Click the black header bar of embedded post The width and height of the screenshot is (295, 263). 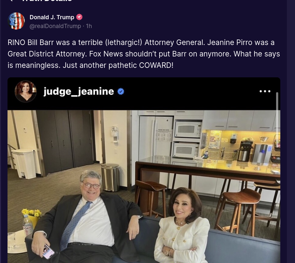point(144,94)
